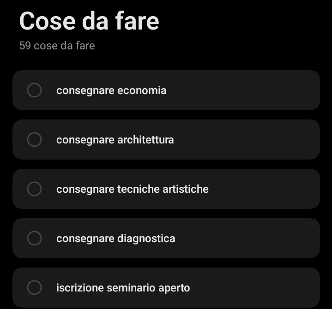The height and width of the screenshot is (309, 332).
Task: Open the 'consegnare economia' task text
Action: click(111, 91)
